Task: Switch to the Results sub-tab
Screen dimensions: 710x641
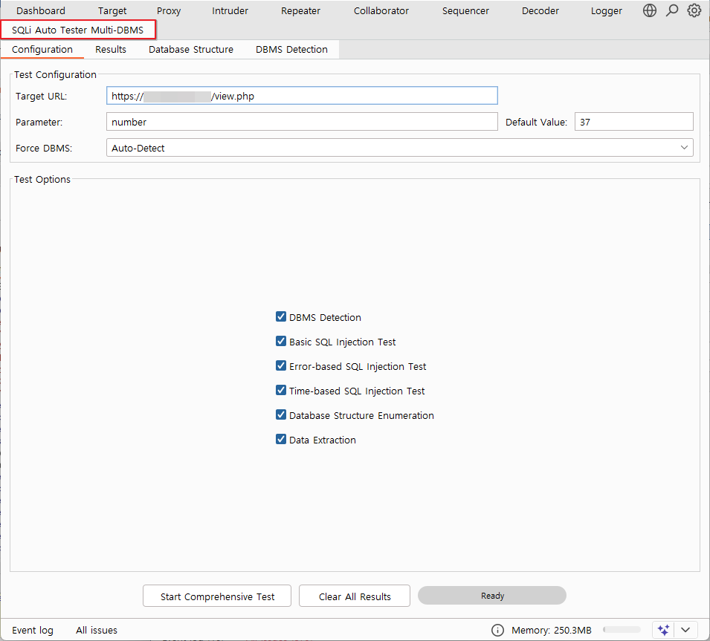Action: click(x=111, y=49)
